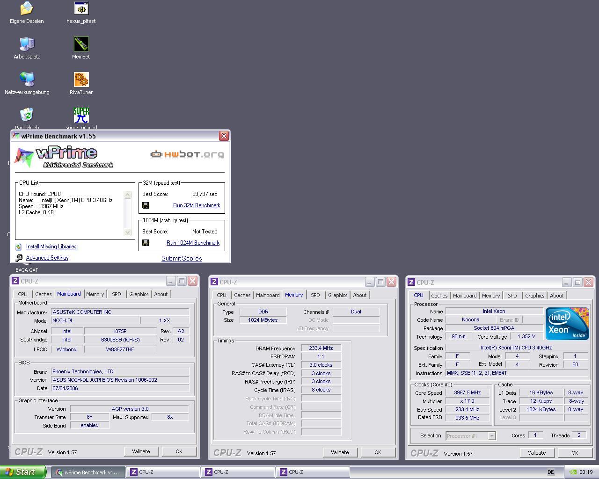Click the NCCH-DL model field
This screenshot has height=479, width=599.
click(95, 321)
